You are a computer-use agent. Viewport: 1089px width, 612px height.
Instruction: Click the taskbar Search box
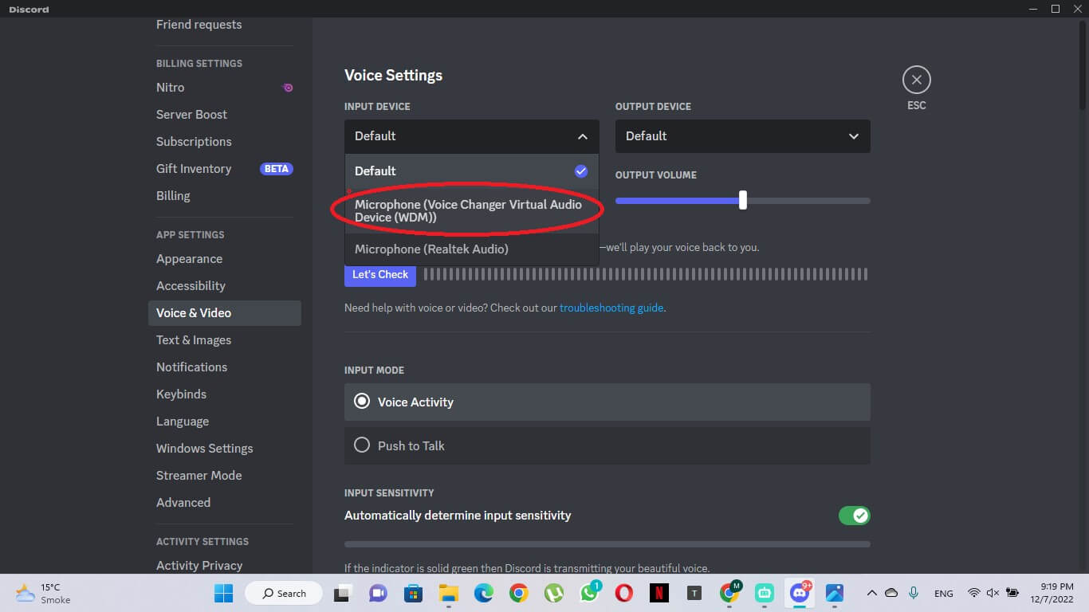283,593
